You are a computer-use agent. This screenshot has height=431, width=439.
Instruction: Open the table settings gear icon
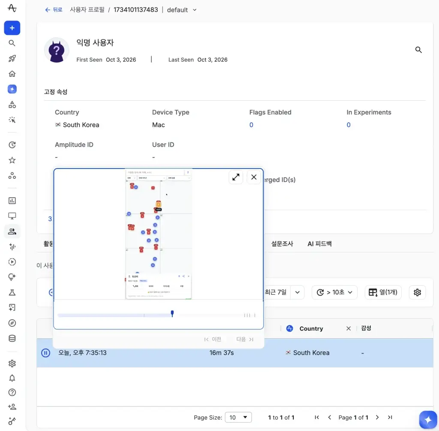coord(417,292)
